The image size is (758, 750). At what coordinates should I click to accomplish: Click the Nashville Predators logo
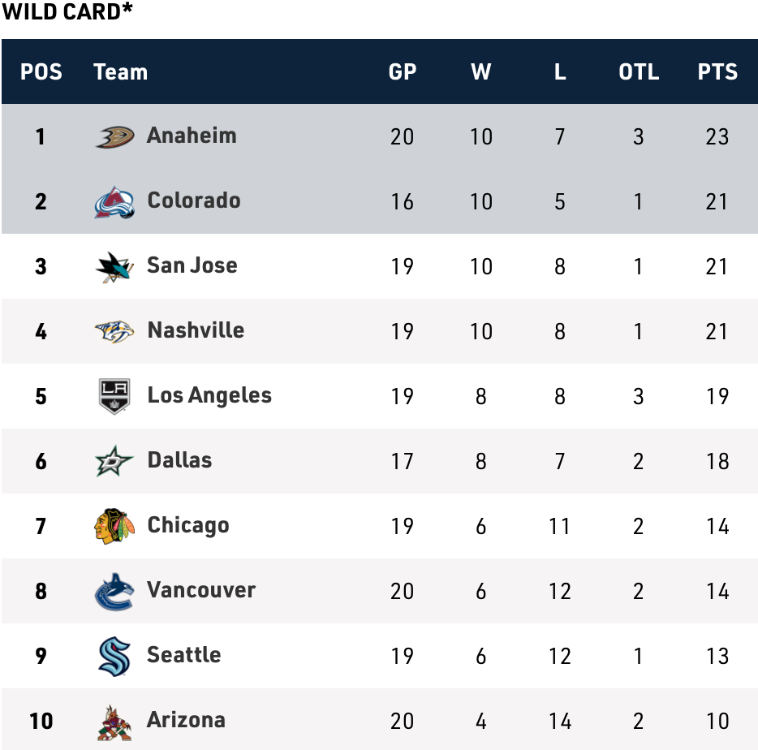coord(114,331)
